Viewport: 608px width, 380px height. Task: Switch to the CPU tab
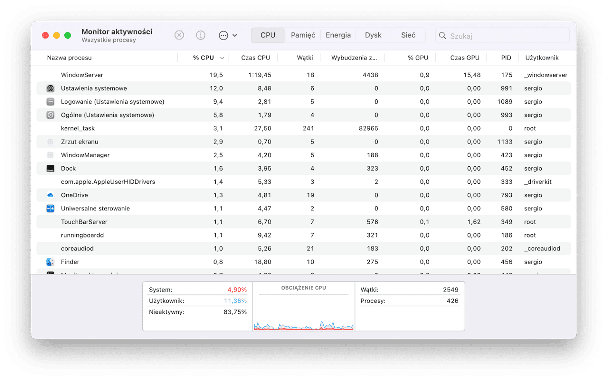click(268, 35)
